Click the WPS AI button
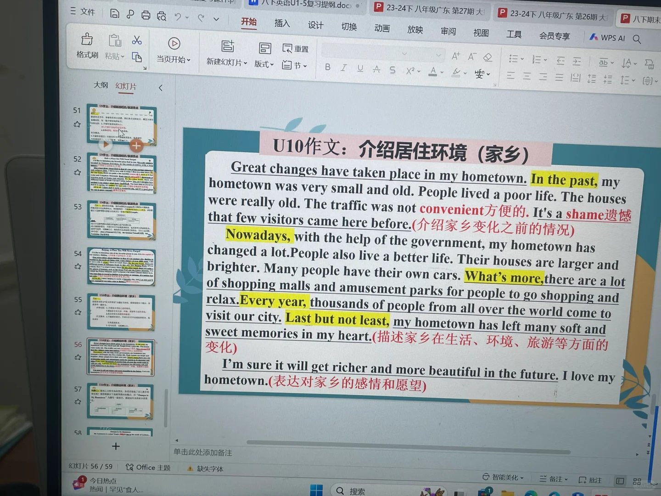 click(x=607, y=38)
